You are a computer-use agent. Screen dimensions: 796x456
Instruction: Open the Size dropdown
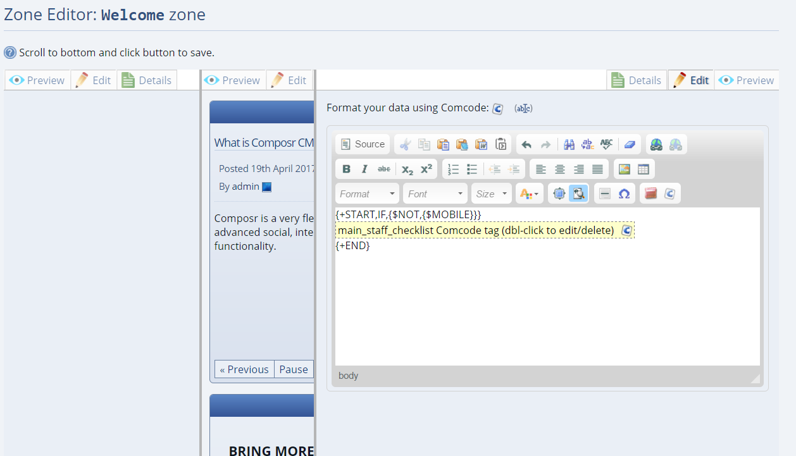[492, 194]
